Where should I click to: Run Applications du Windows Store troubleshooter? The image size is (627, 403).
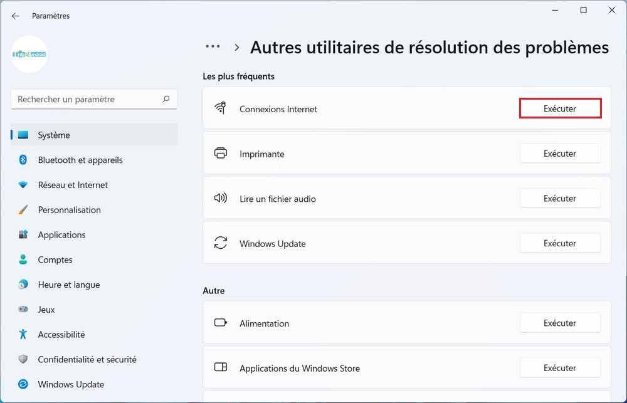point(560,367)
